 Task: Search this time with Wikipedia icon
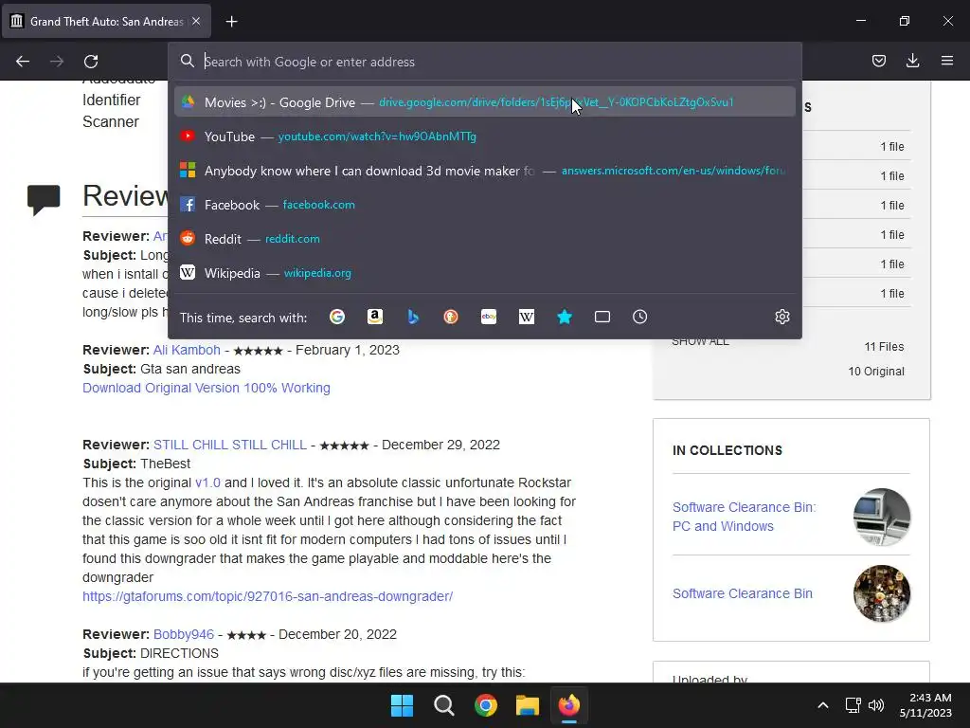(527, 317)
